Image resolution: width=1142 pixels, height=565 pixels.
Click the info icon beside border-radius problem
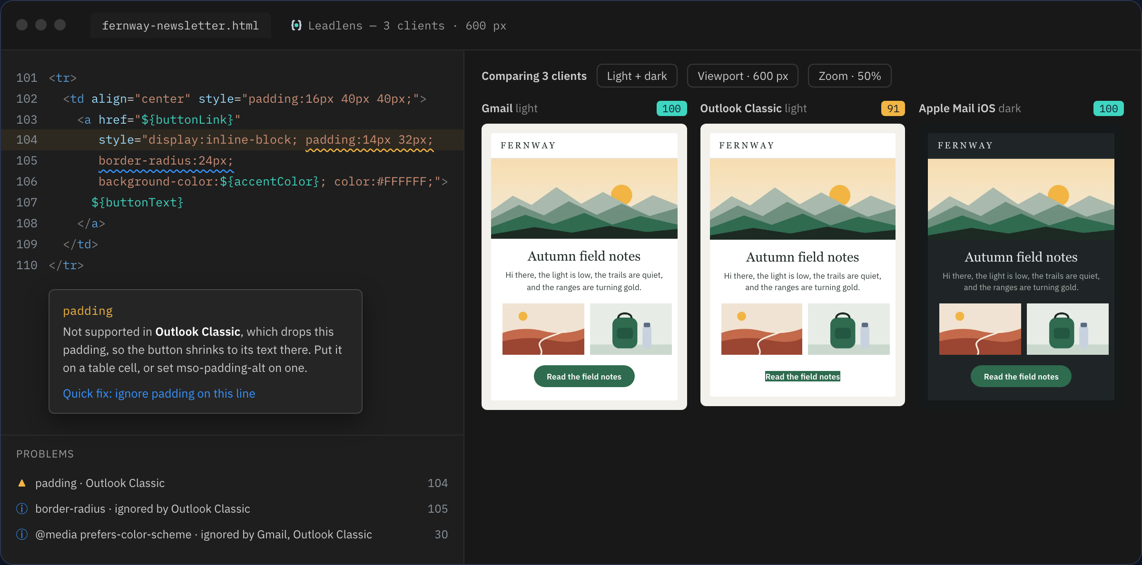click(22, 509)
